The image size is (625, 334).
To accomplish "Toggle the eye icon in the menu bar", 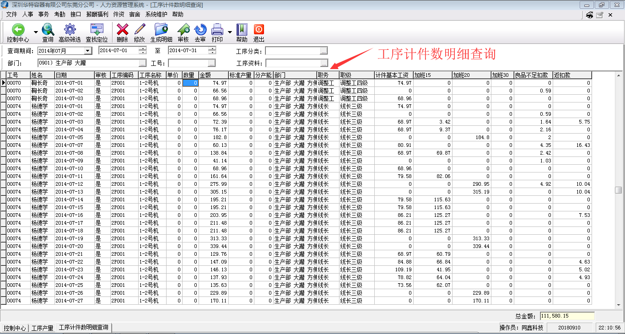I will [589, 15].
